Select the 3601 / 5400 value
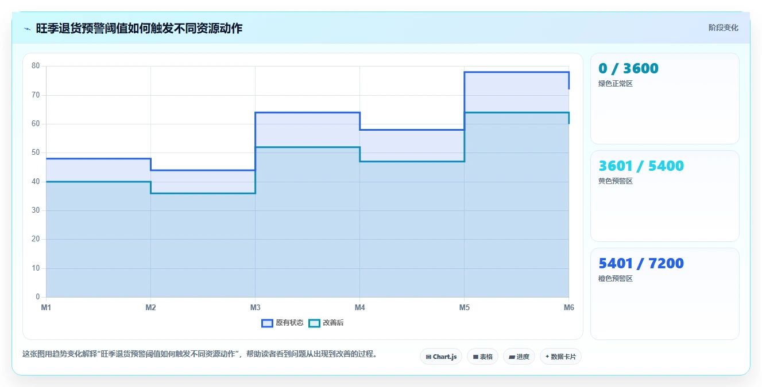 641,166
